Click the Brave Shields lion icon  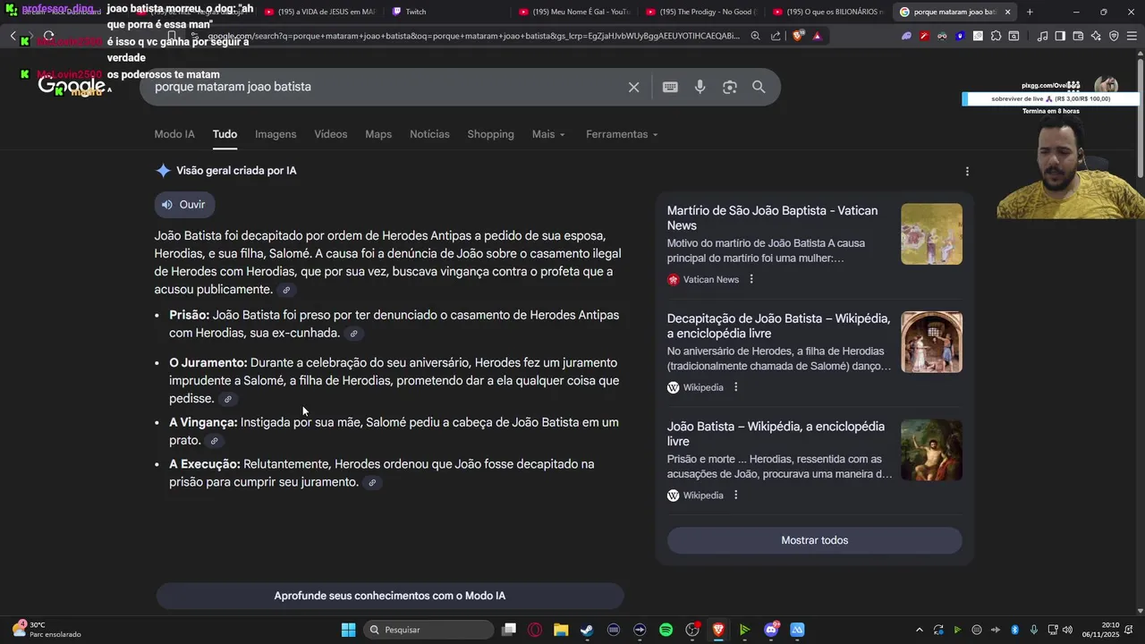(x=797, y=36)
